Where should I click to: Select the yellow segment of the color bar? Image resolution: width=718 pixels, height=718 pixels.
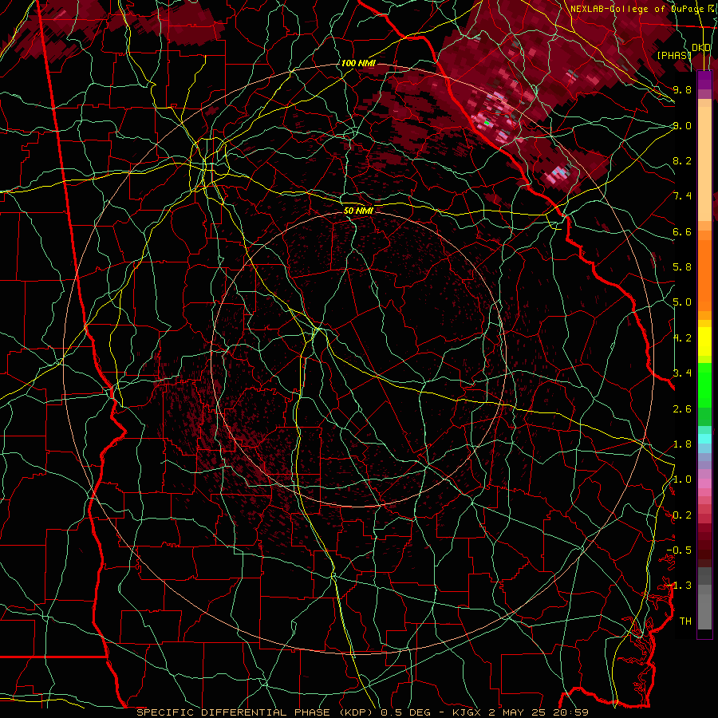[704, 341]
